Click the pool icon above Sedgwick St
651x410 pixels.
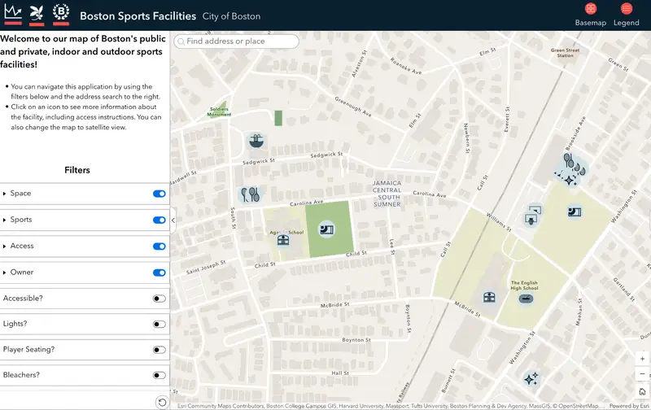[256, 141]
